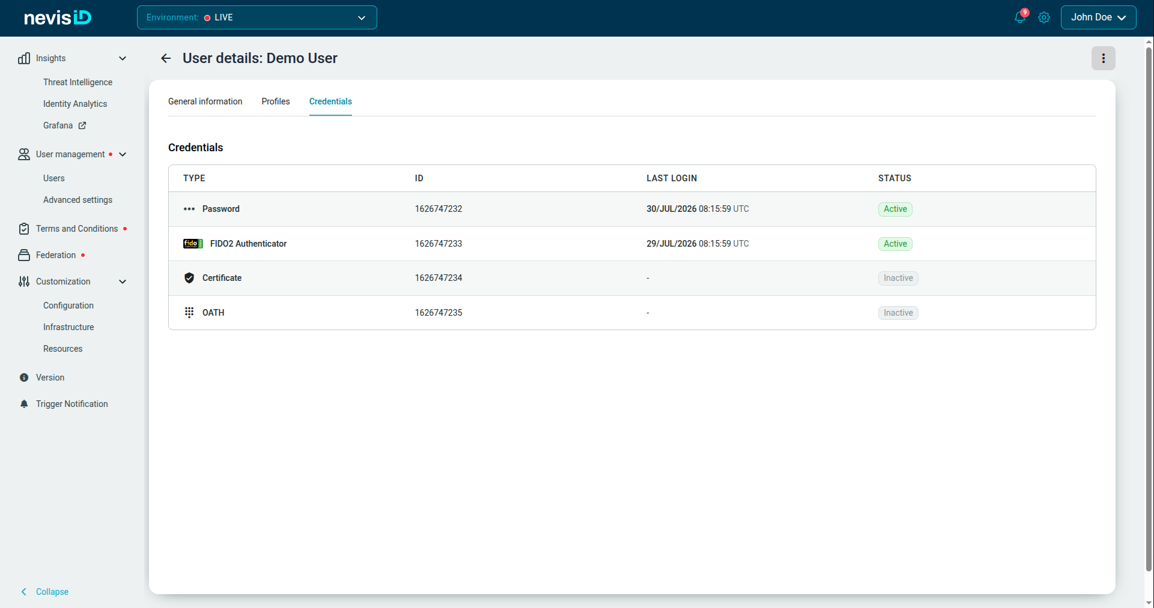Collapse the Insights section chevron
Screen dimensions: 1154x608
click(x=123, y=58)
